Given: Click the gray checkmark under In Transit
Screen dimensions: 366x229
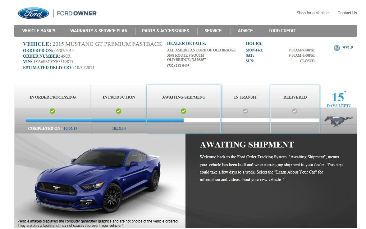Looking at the screenshot, I should coord(245,111).
